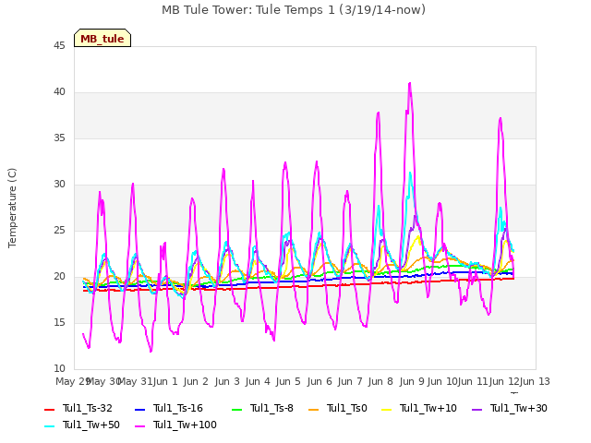This screenshot has height=443, width=591.
Task: Select the Tul1_Tw+100 legend label
Action: coord(185,425)
